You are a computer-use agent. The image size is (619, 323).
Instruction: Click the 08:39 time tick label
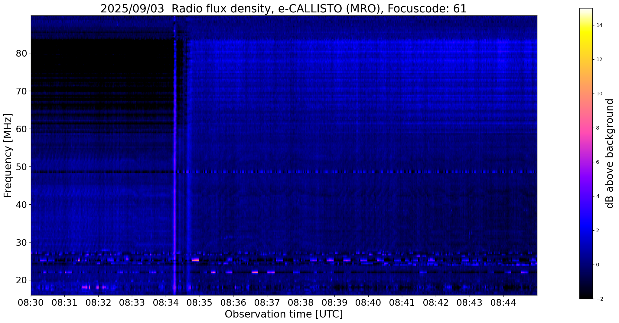pyautogui.click(x=334, y=302)
